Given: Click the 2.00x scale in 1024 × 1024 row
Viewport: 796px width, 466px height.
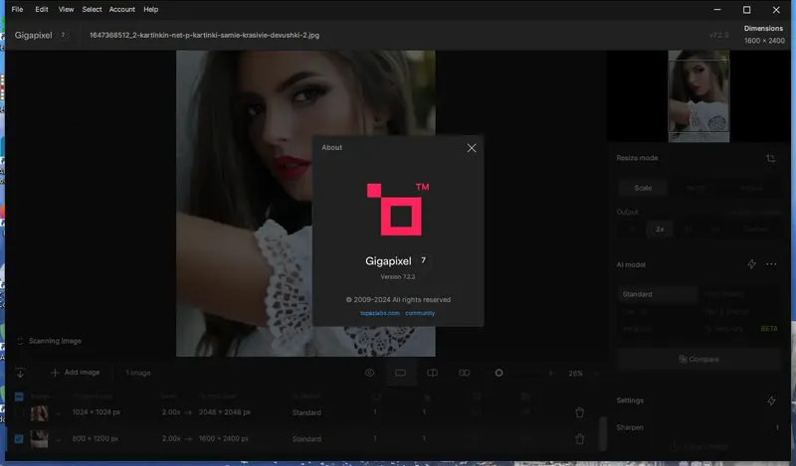Looking at the screenshot, I should pyautogui.click(x=171, y=412).
